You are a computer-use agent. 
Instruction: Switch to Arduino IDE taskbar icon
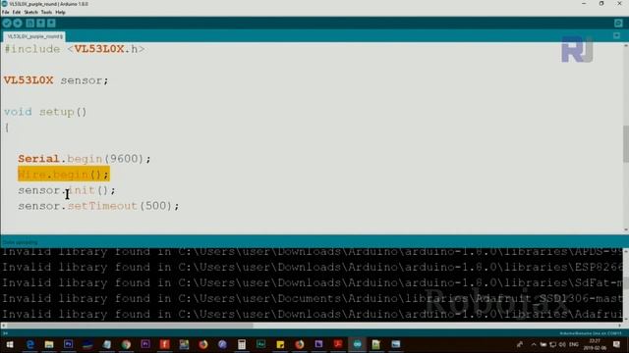[x=357, y=344]
